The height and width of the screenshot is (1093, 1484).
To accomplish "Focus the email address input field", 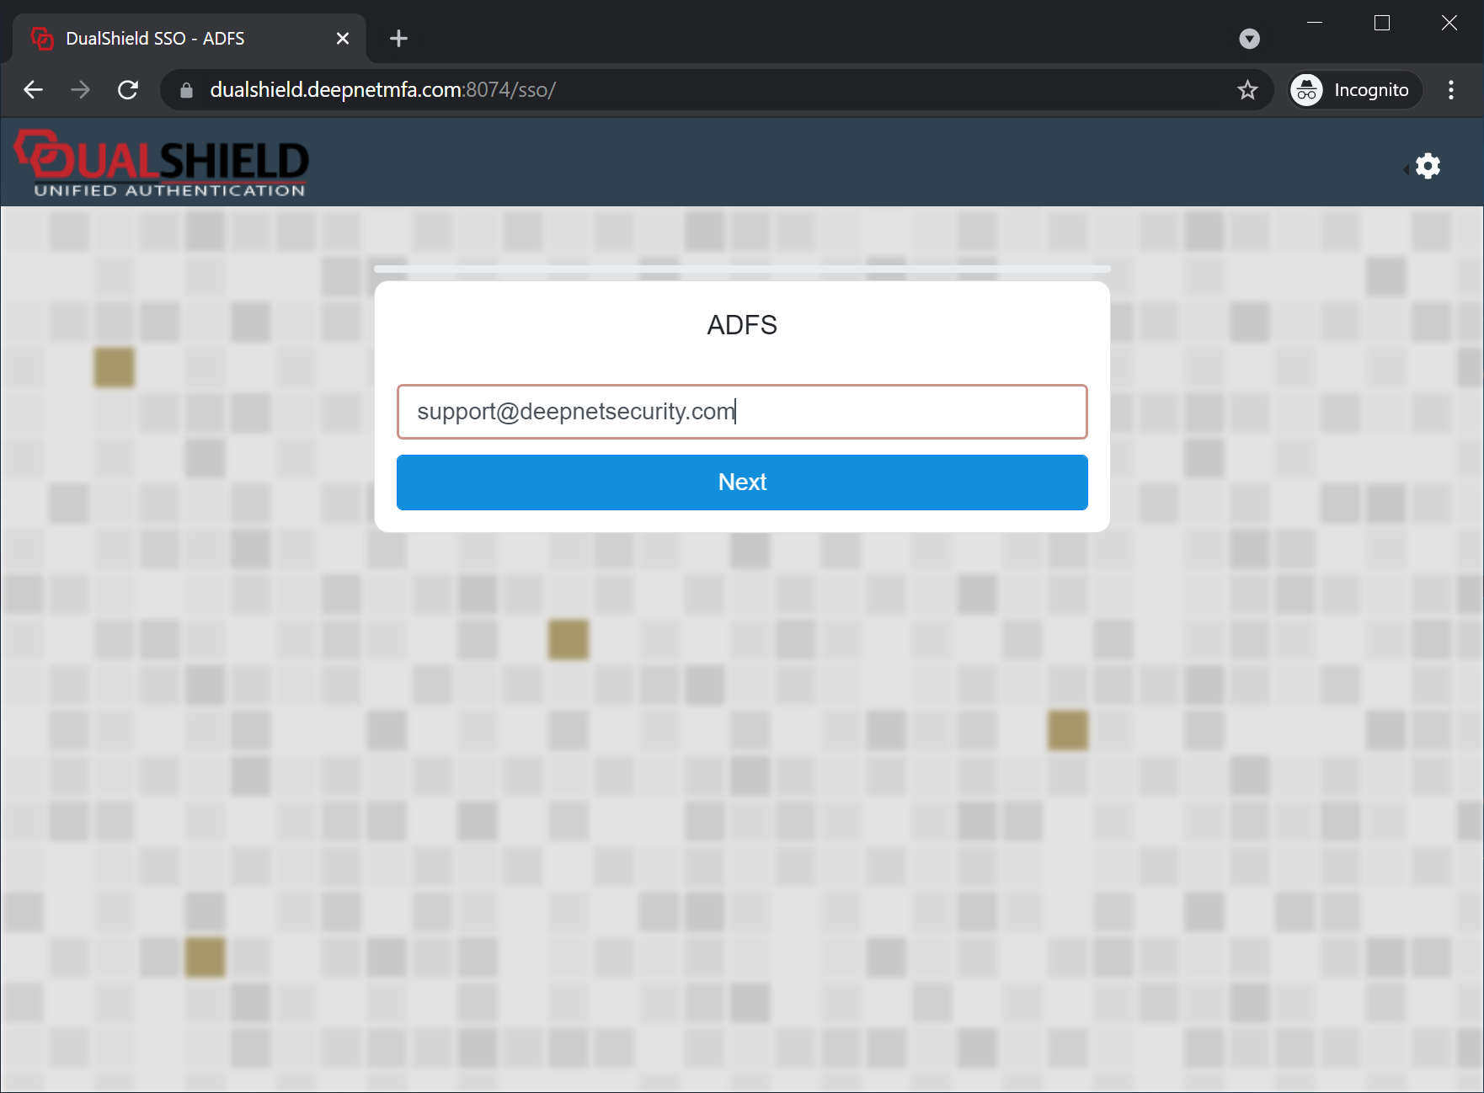I will coord(741,412).
